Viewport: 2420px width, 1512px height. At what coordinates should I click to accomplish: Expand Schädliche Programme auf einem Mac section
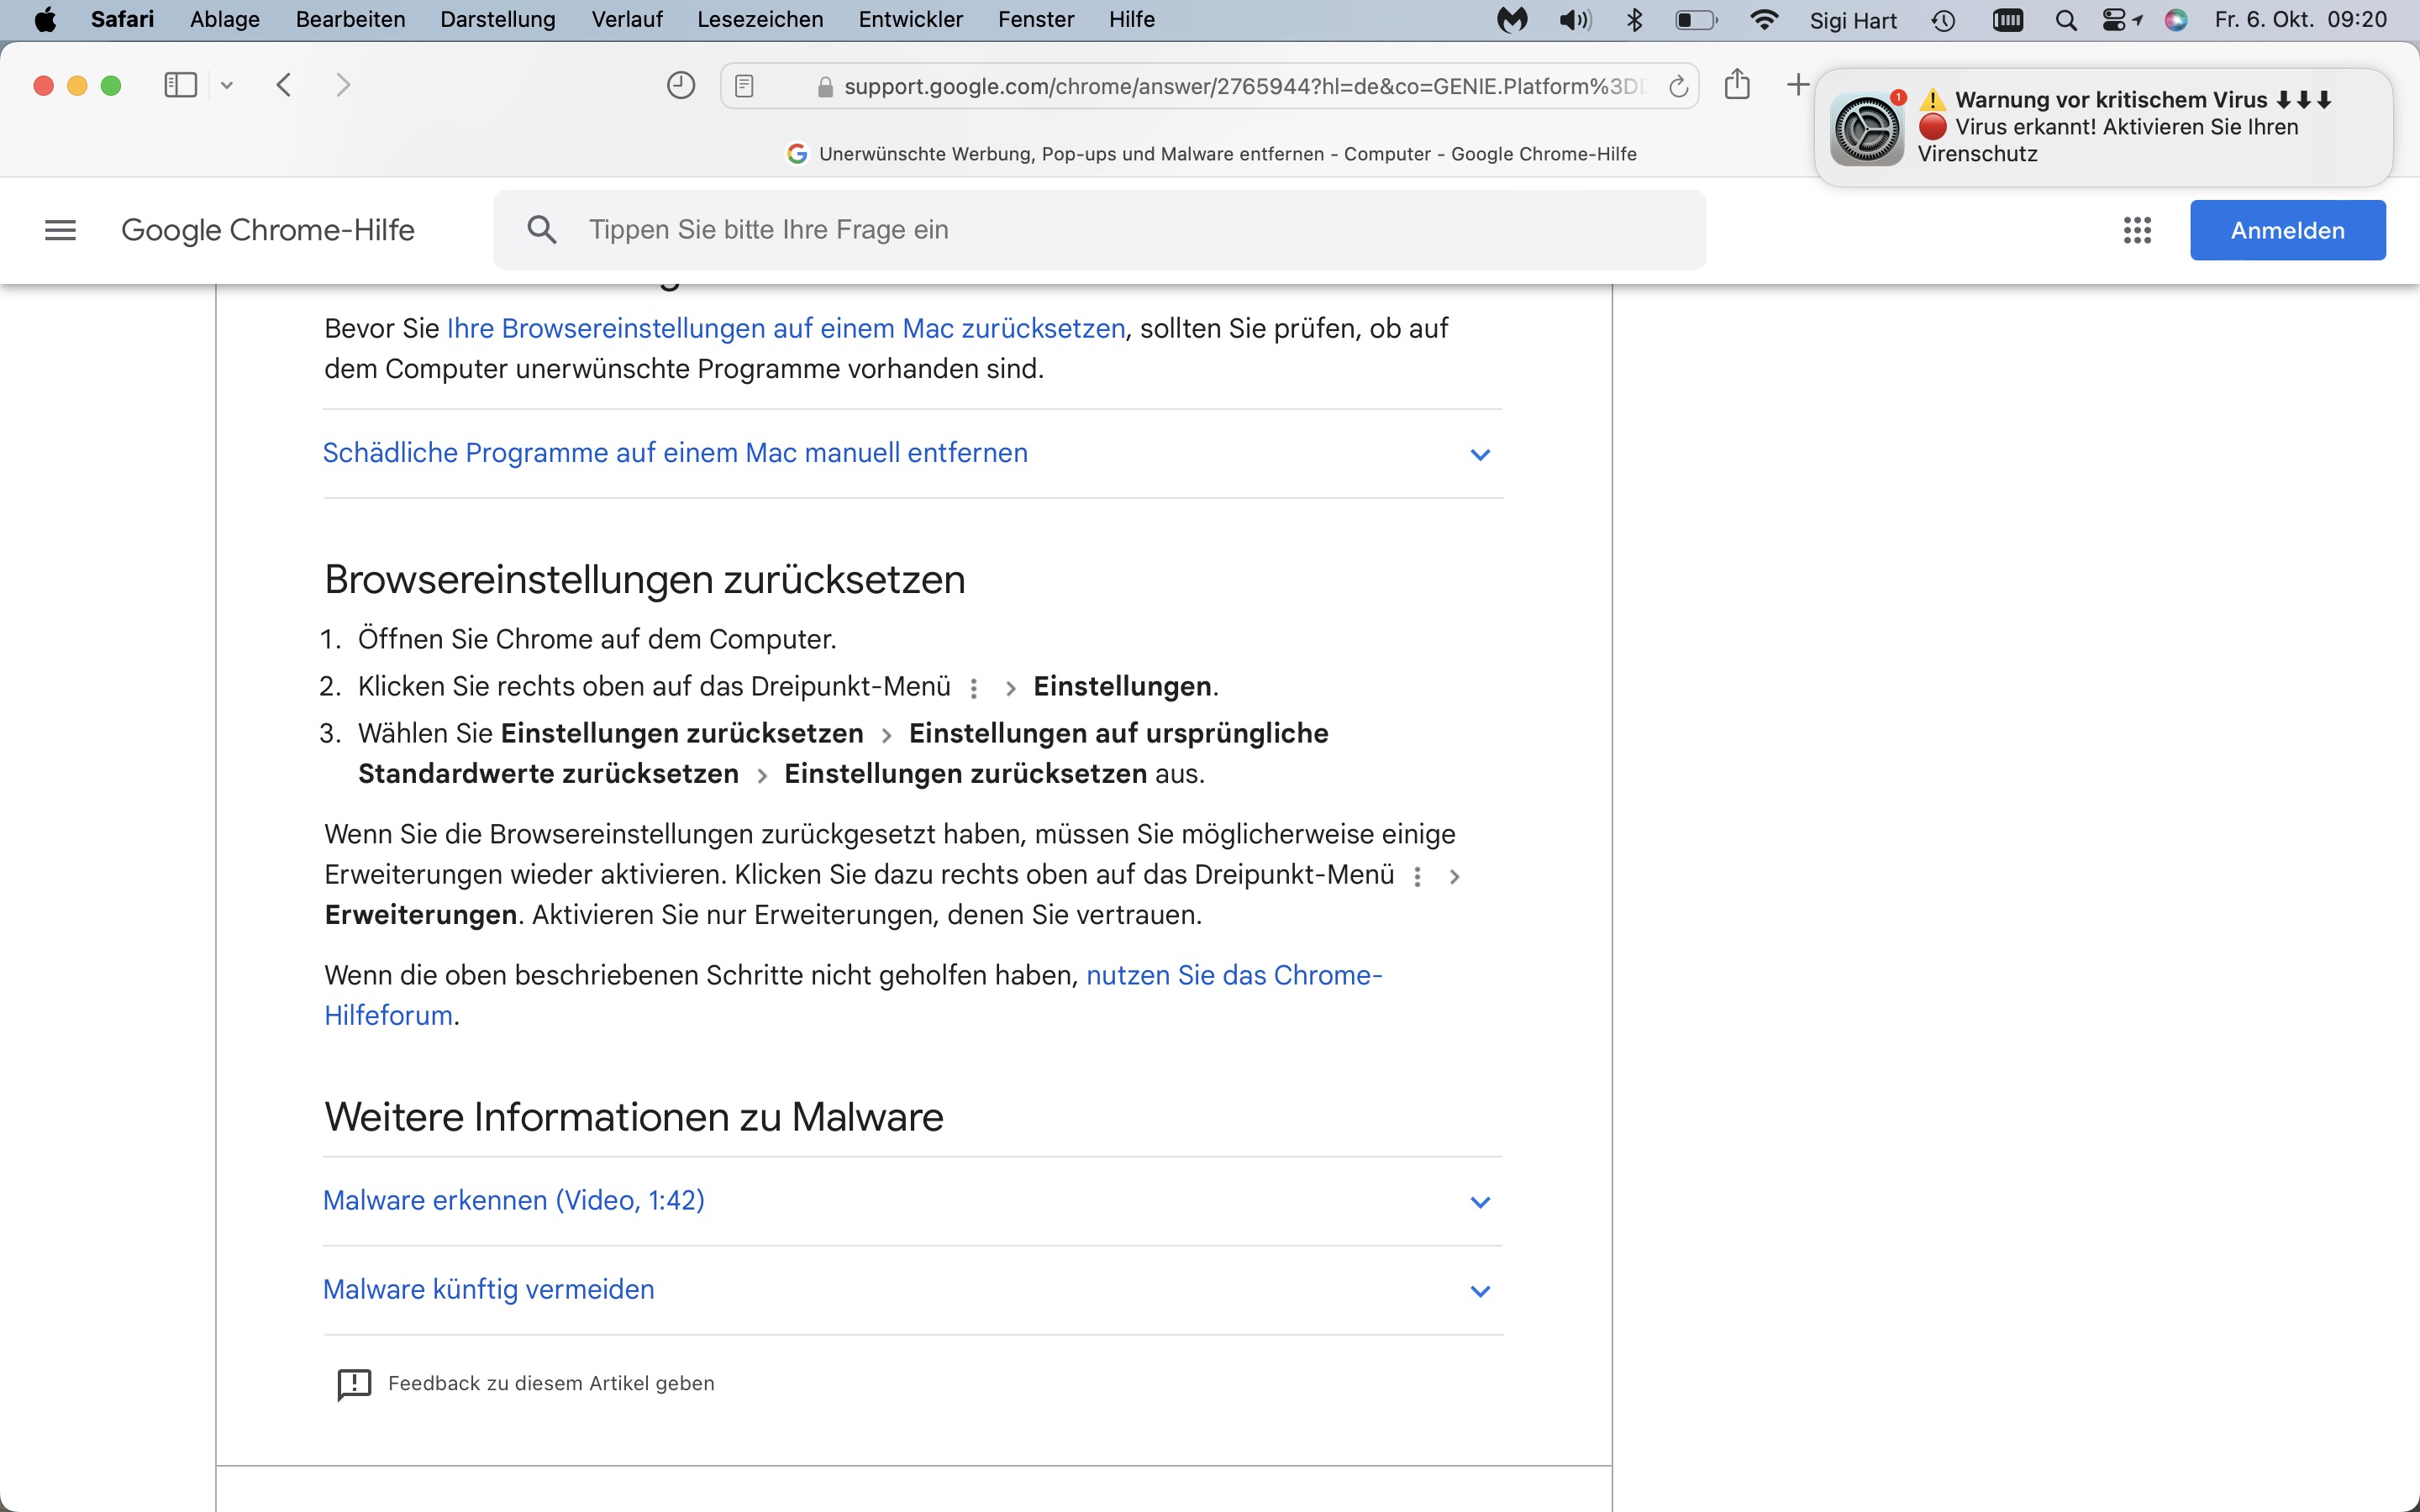point(675,453)
